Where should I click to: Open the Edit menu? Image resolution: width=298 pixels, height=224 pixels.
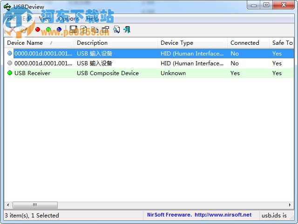[27, 19]
